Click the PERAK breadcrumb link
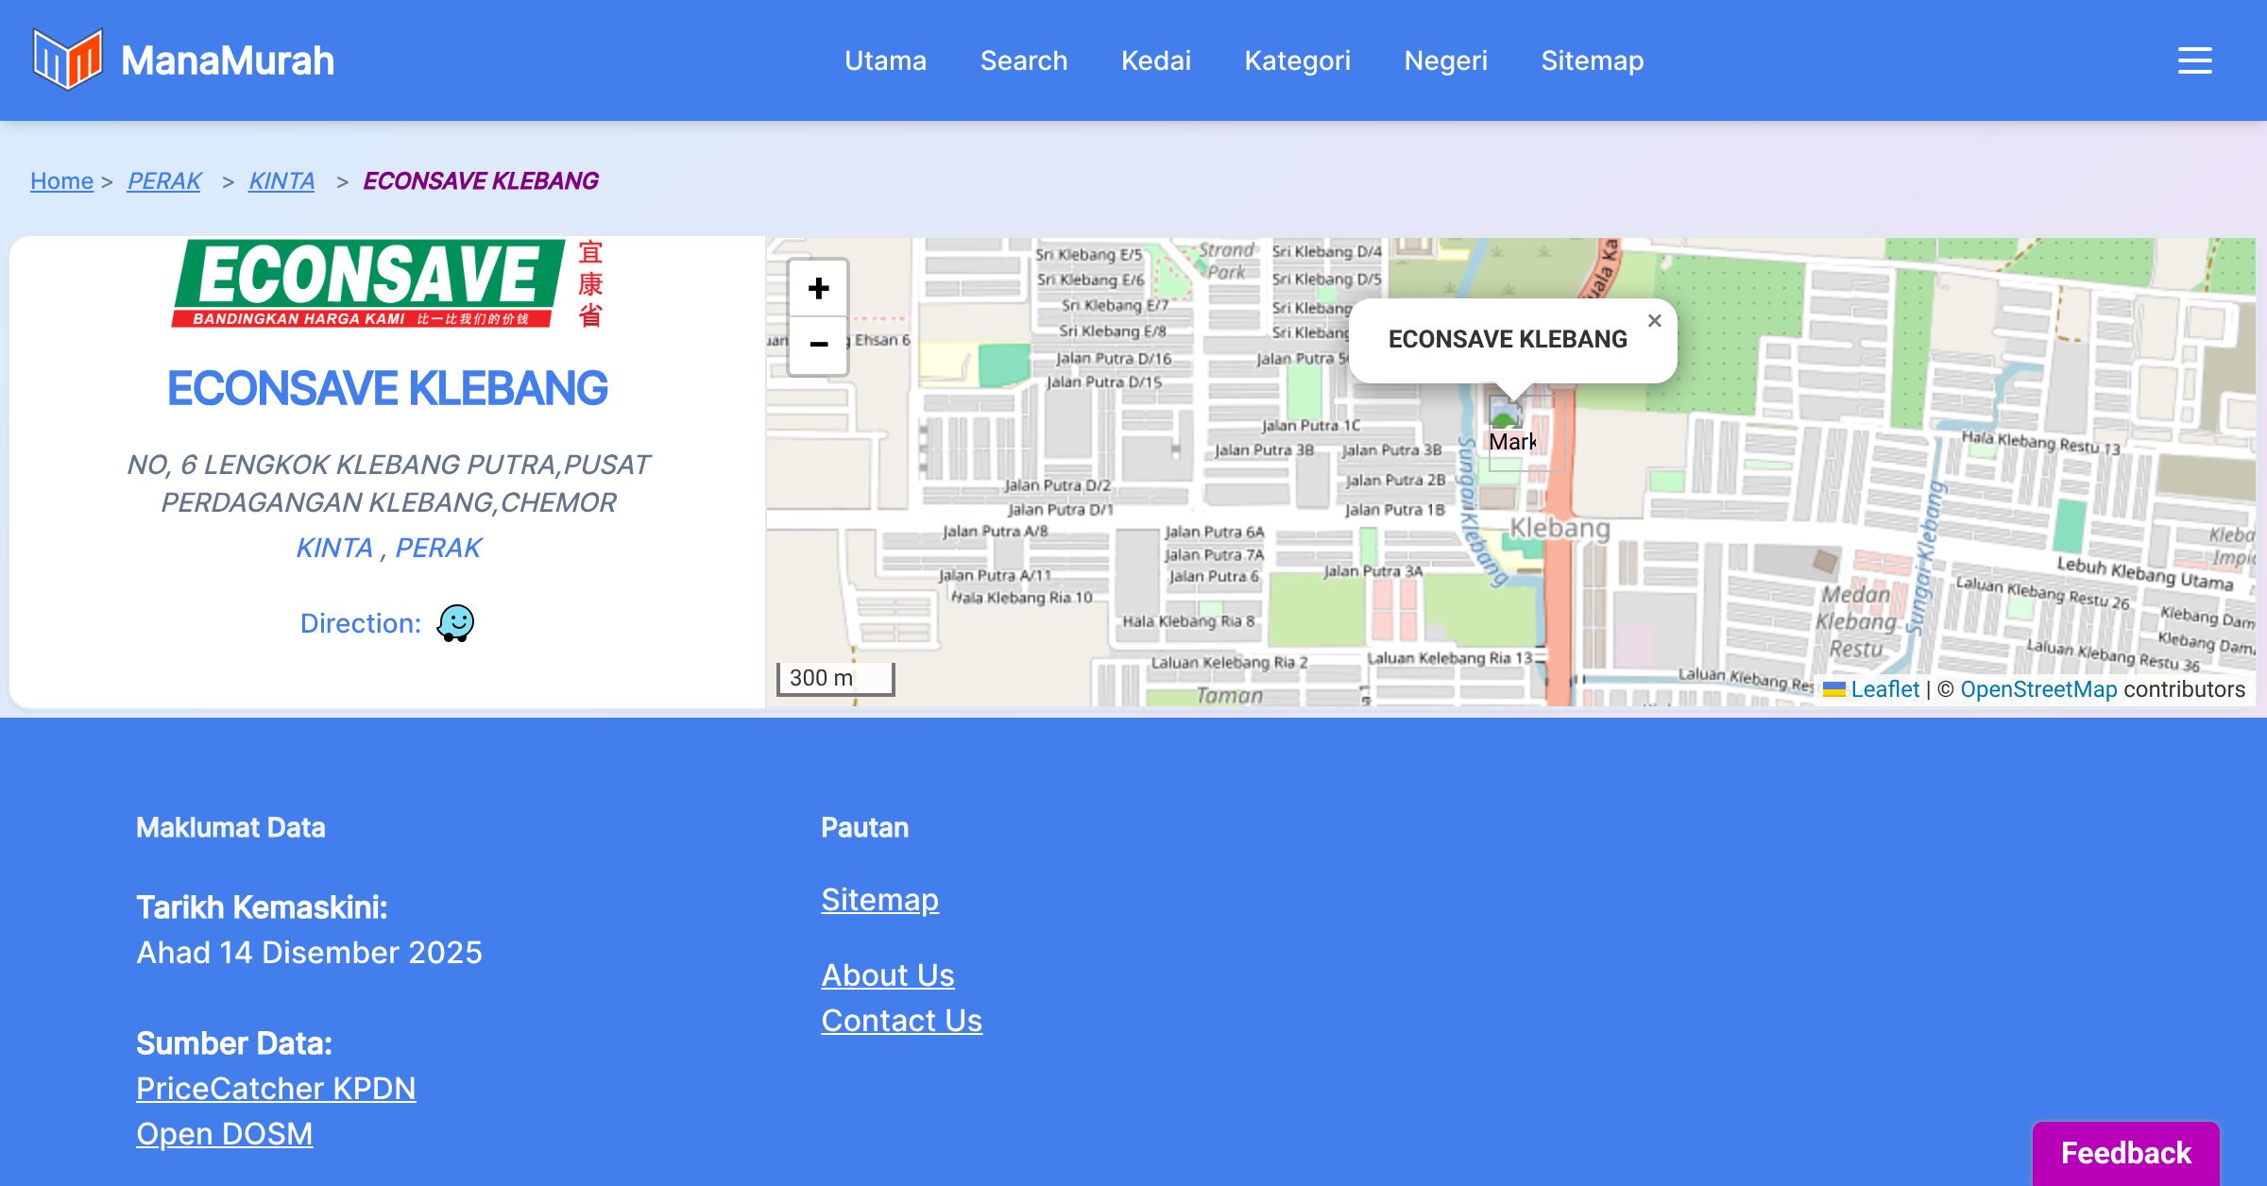The height and width of the screenshot is (1186, 2267). 164,180
